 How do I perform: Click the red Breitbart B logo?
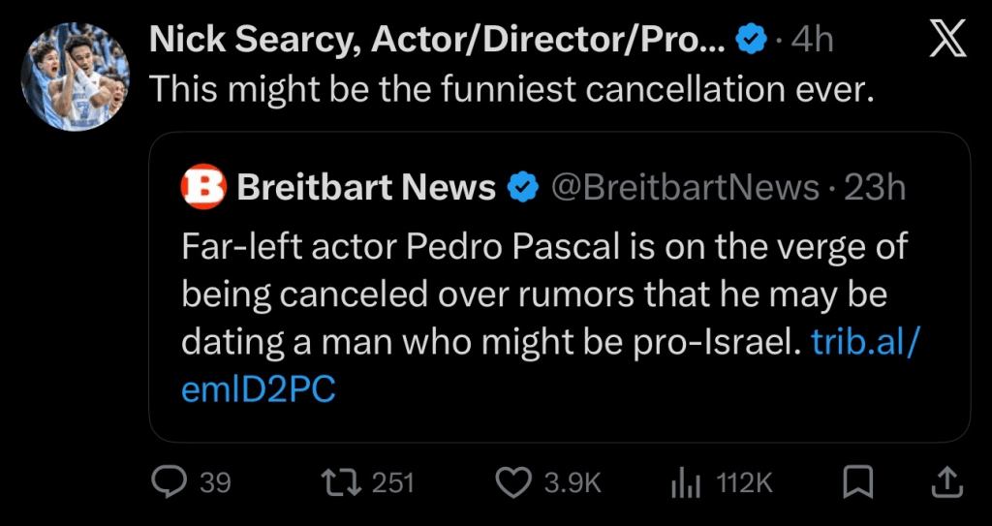pos(202,187)
